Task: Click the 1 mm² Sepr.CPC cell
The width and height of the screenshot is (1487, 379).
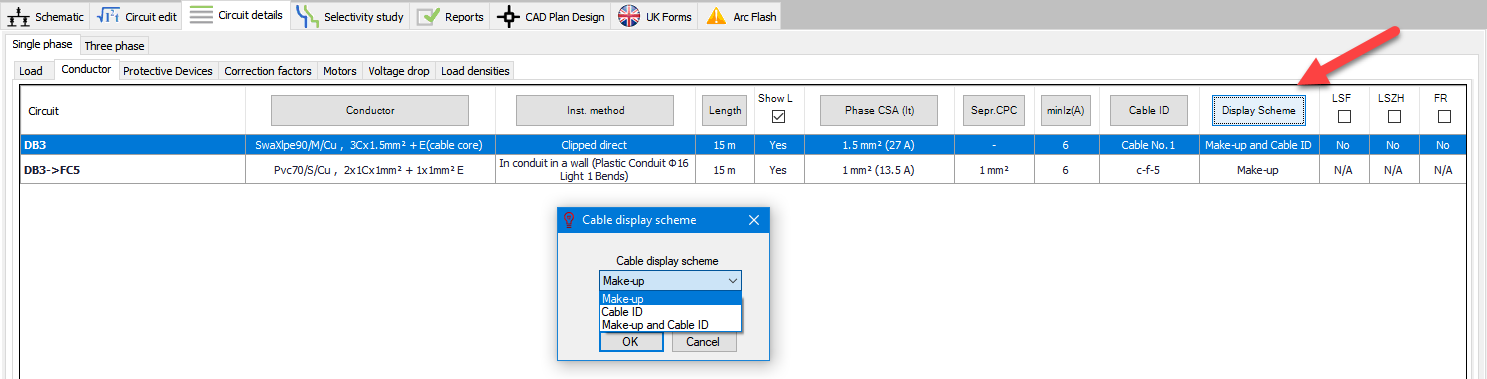Action: click(x=993, y=170)
